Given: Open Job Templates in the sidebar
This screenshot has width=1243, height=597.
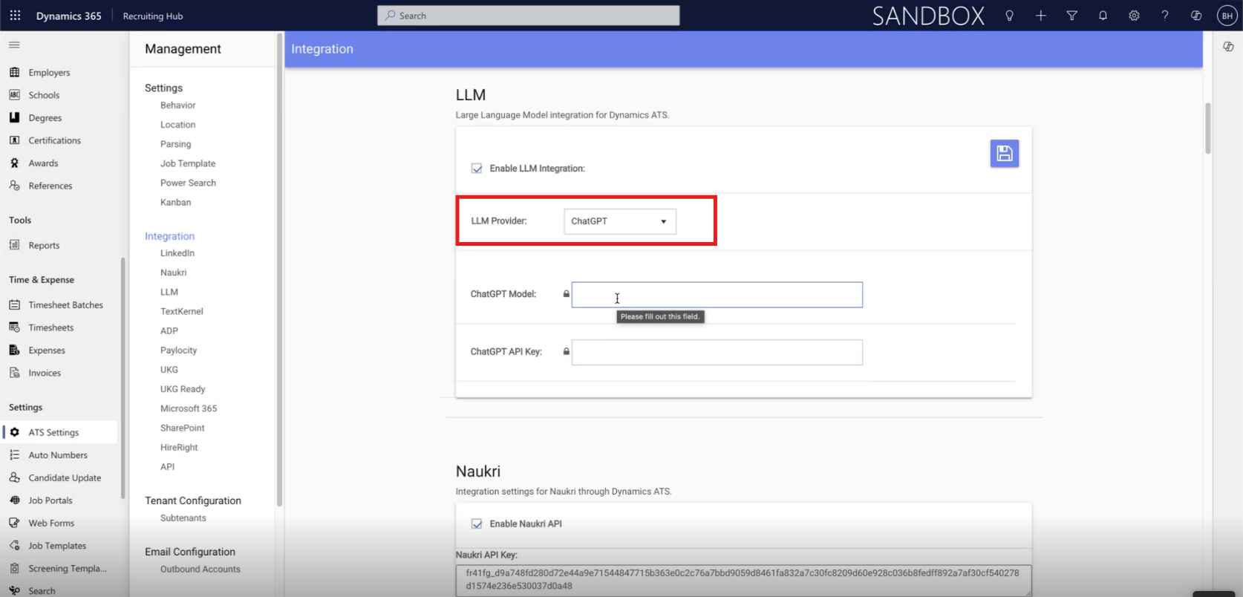Looking at the screenshot, I should pyautogui.click(x=57, y=546).
